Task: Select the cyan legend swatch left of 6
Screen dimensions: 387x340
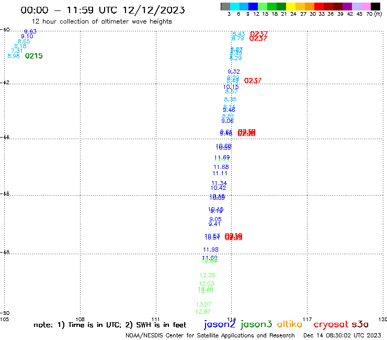Action: (235, 6)
